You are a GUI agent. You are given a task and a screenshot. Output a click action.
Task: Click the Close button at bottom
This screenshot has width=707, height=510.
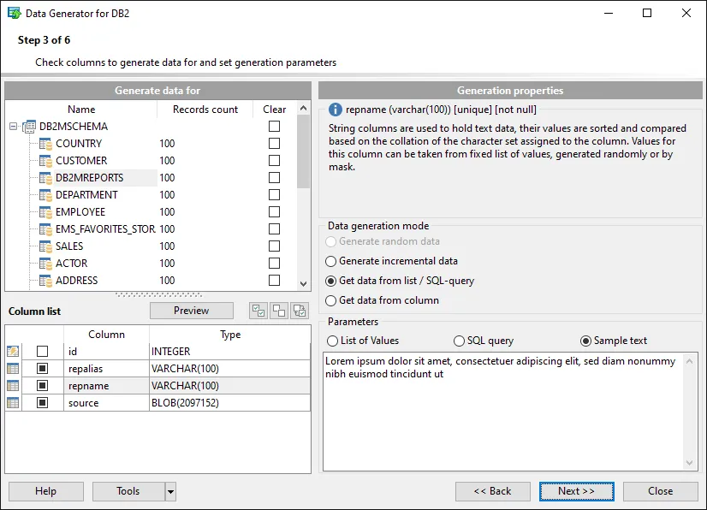[x=661, y=491]
